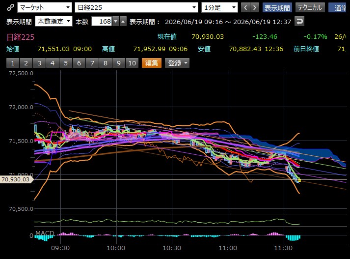Click the 10:00 time axis label
Image resolution: width=350 pixels, height=259 pixels.
click(116, 248)
